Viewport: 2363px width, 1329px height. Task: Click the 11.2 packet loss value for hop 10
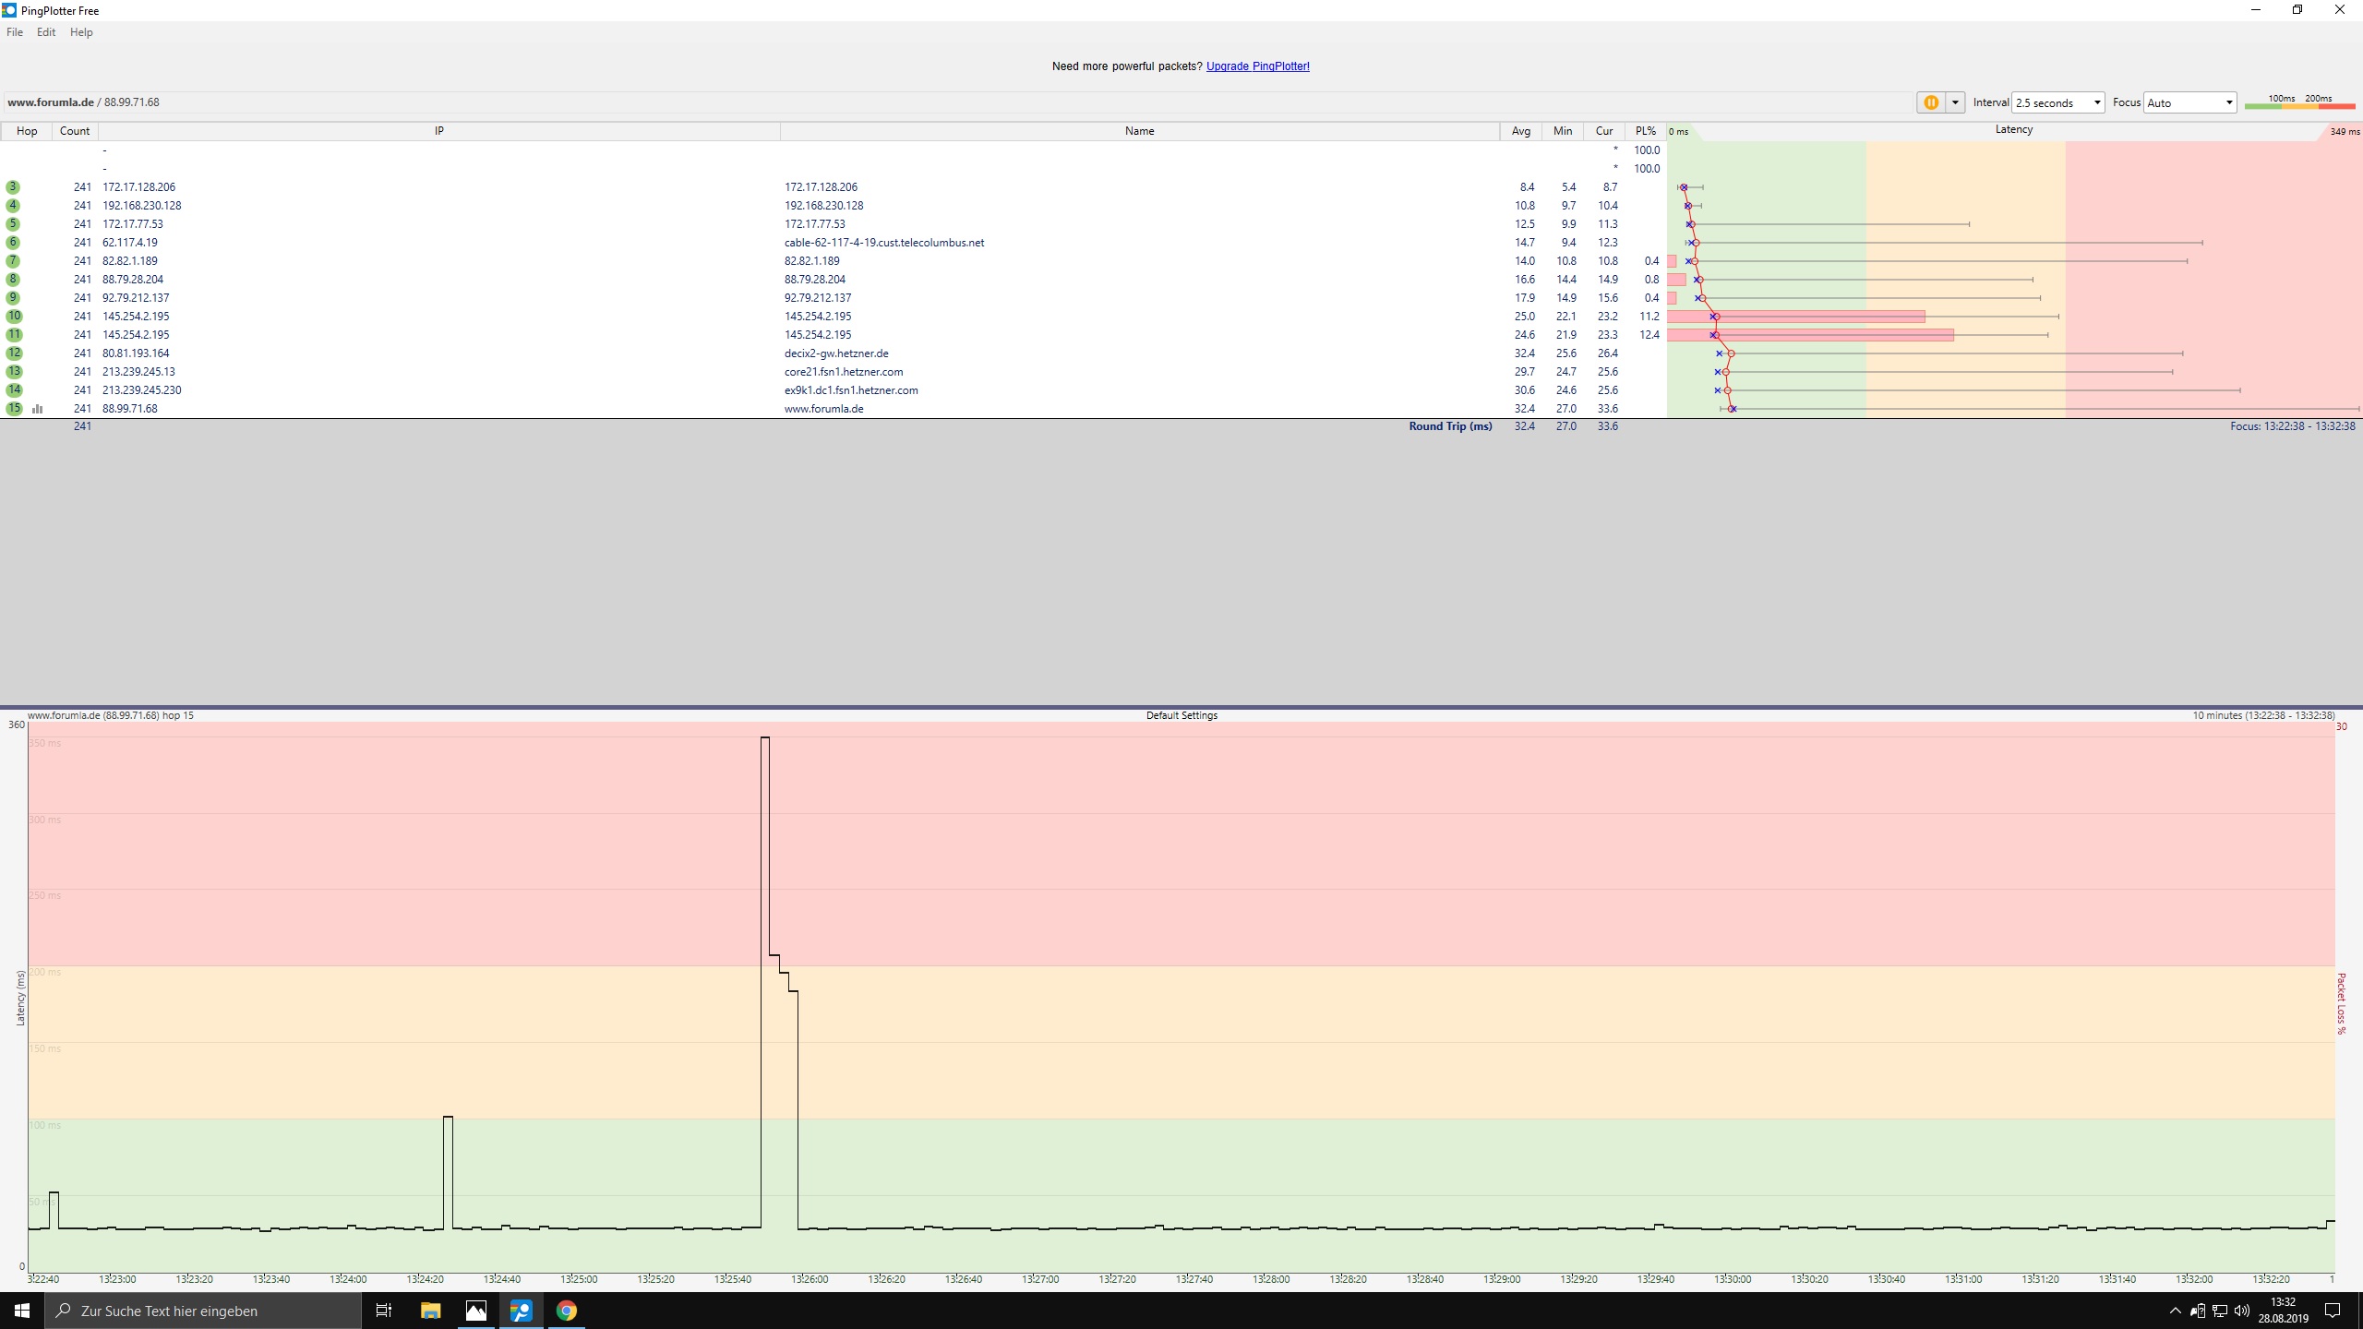tap(1649, 317)
